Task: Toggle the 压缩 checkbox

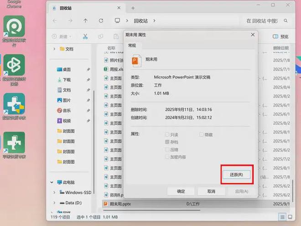Action: coord(167,149)
